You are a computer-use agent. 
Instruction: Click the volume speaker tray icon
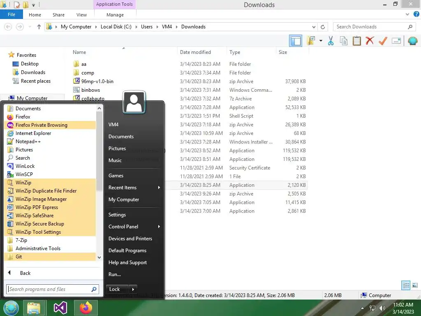382,308
